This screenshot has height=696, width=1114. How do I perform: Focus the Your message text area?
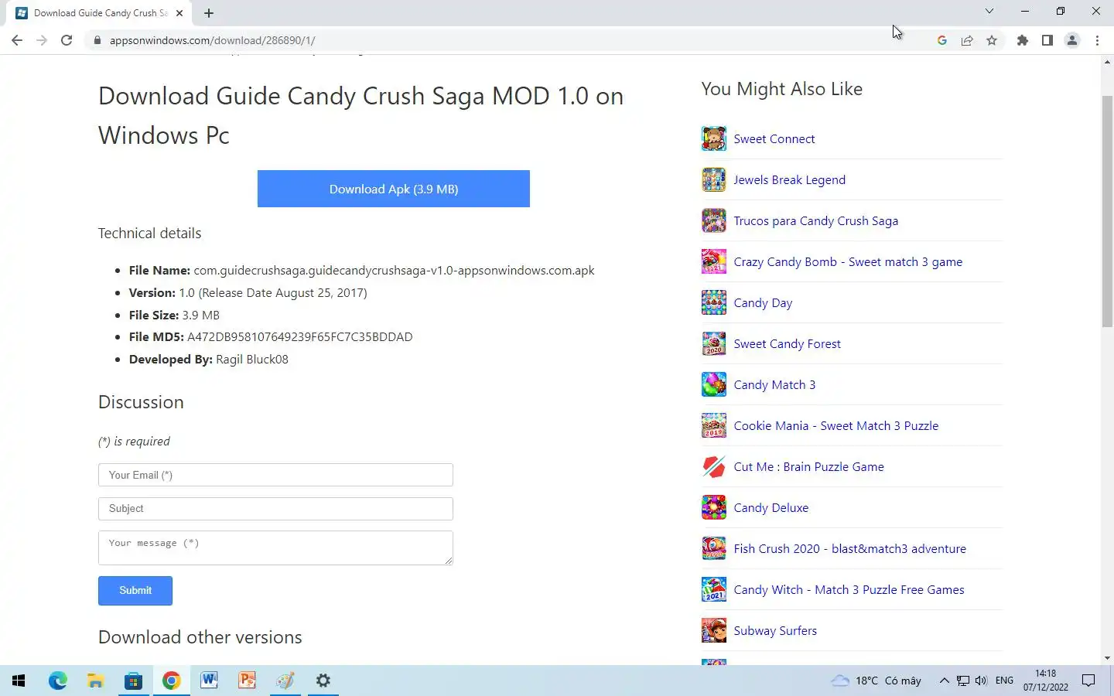(x=275, y=548)
